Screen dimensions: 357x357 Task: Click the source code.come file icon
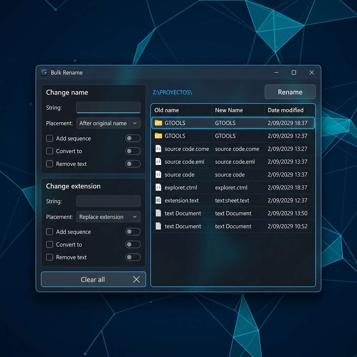point(158,149)
